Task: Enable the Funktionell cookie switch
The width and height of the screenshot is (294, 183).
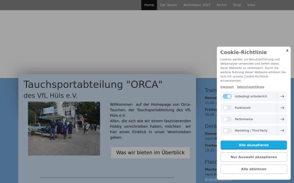Action: coord(227,108)
